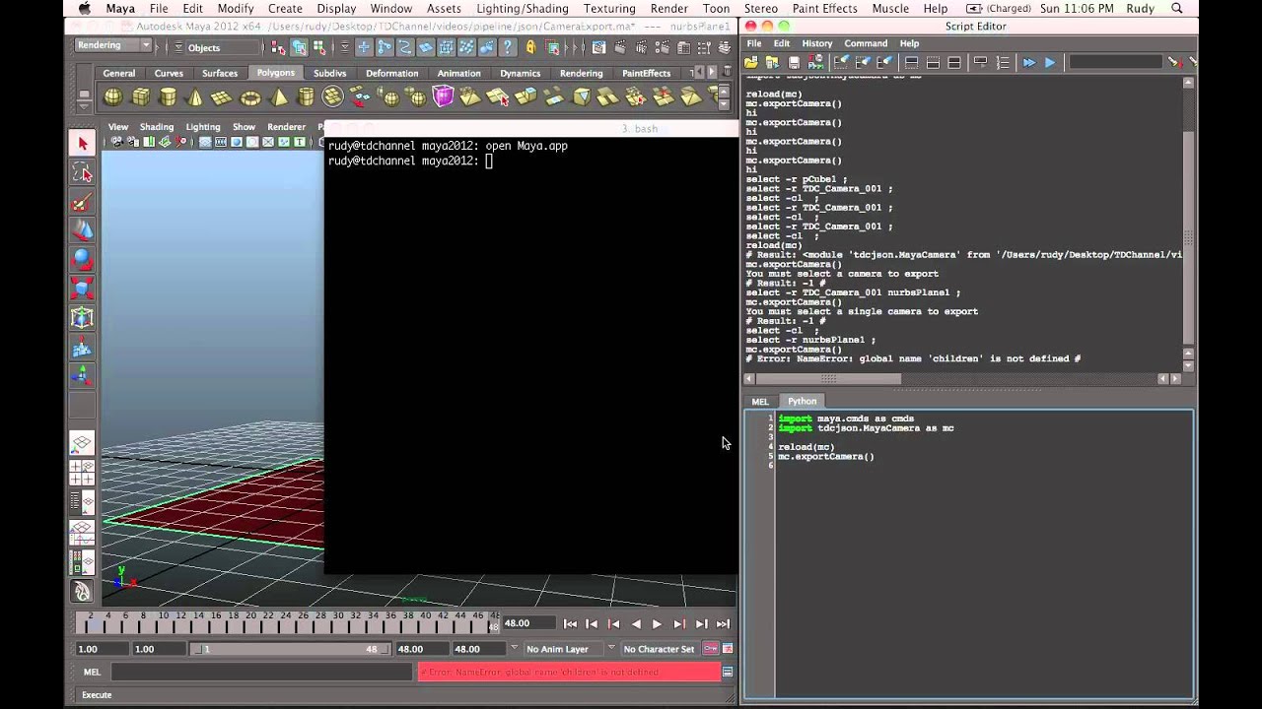Choose the Lasso select tool
Image resolution: width=1262 pixels, height=709 pixels.
coord(82,173)
